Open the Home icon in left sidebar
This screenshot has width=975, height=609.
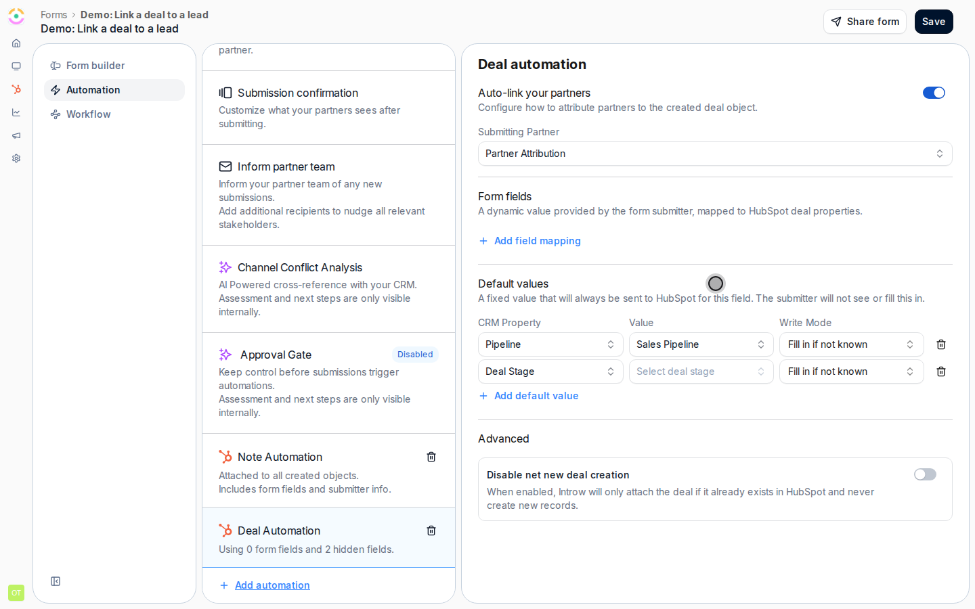click(16, 43)
